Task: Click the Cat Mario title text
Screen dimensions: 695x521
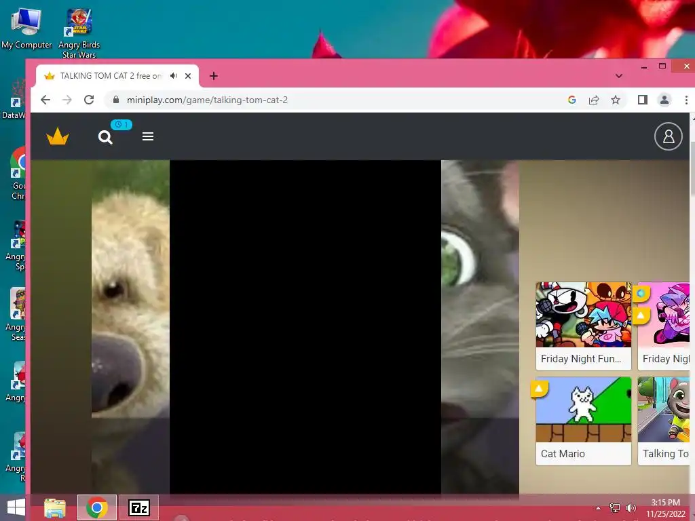Action: pyautogui.click(x=563, y=454)
